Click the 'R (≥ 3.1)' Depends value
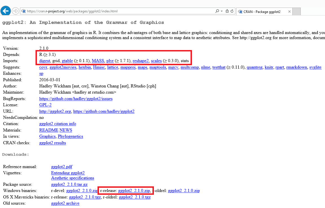The image size is (325, 208). [x=47, y=55]
